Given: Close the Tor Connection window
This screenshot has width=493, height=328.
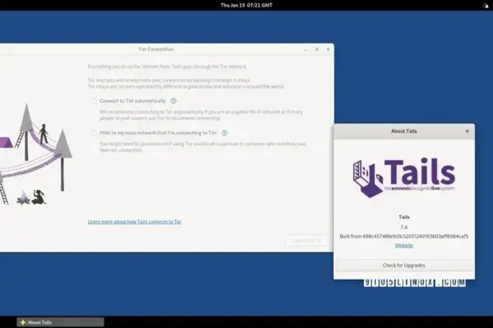Looking at the screenshot, I should coord(328,49).
